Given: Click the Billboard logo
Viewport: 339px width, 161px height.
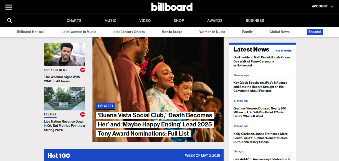Looking at the screenshot, I should [x=172, y=7].
